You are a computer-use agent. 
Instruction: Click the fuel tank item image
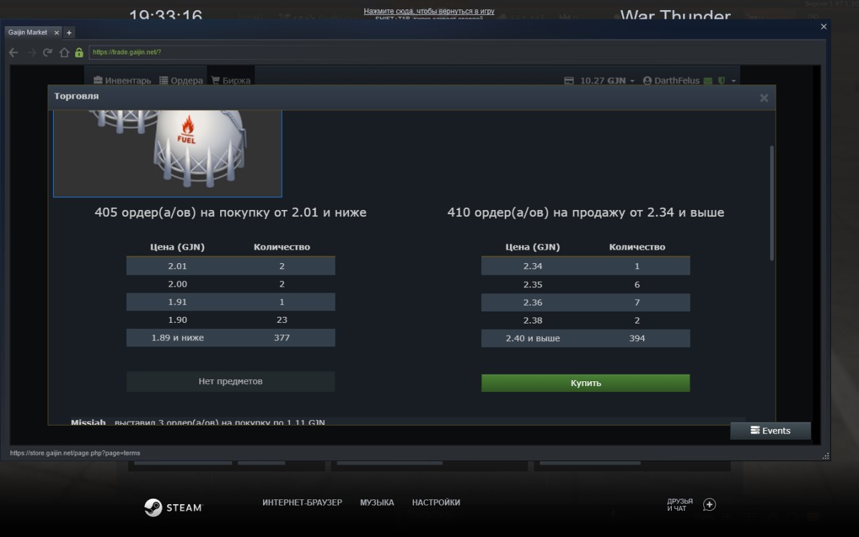tap(168, 154)
